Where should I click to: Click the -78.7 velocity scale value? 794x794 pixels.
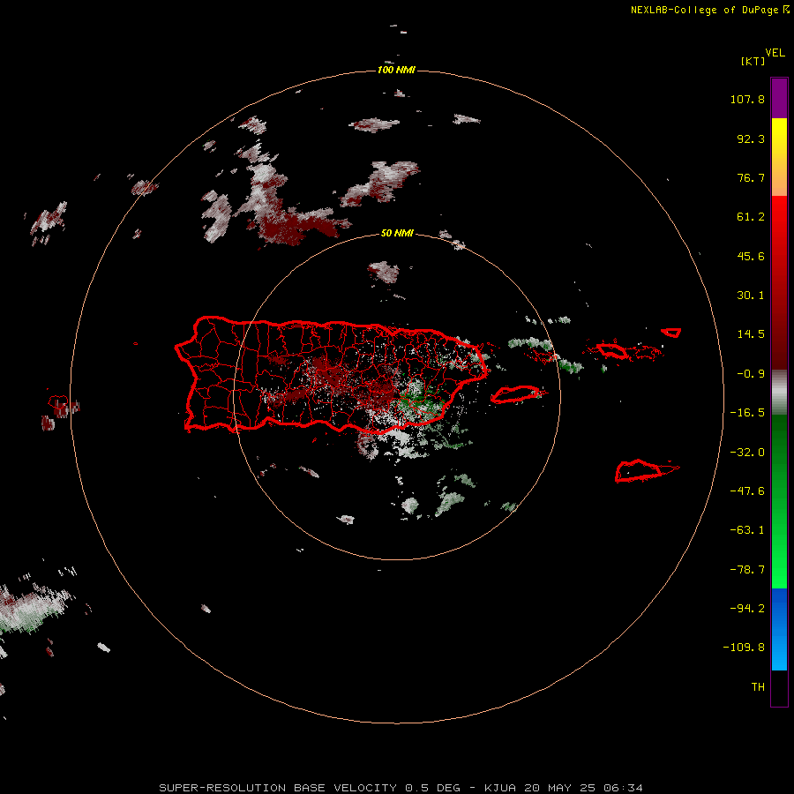click(x=747, y=570)
